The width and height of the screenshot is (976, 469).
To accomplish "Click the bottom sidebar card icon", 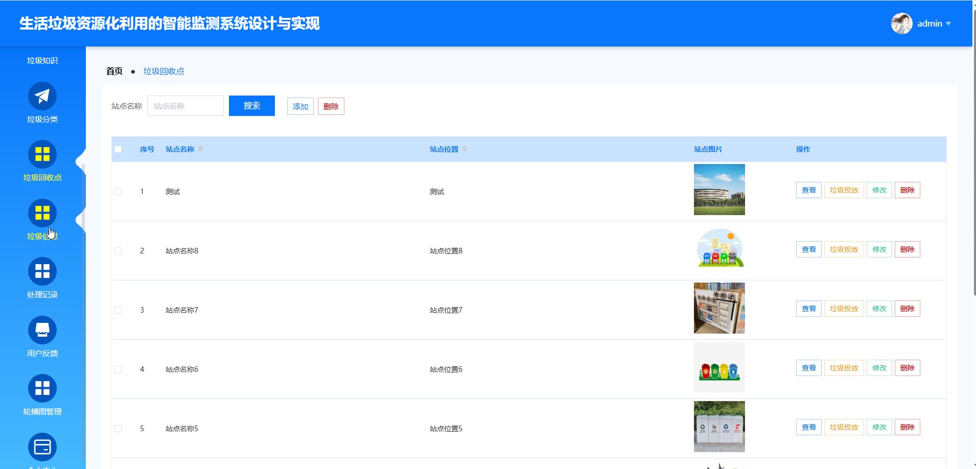I will [x=42, y=447].
